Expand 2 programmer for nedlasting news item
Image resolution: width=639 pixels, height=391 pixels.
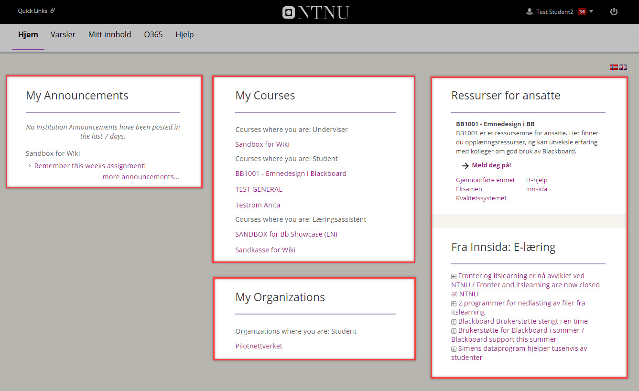(x=454, y=304)
